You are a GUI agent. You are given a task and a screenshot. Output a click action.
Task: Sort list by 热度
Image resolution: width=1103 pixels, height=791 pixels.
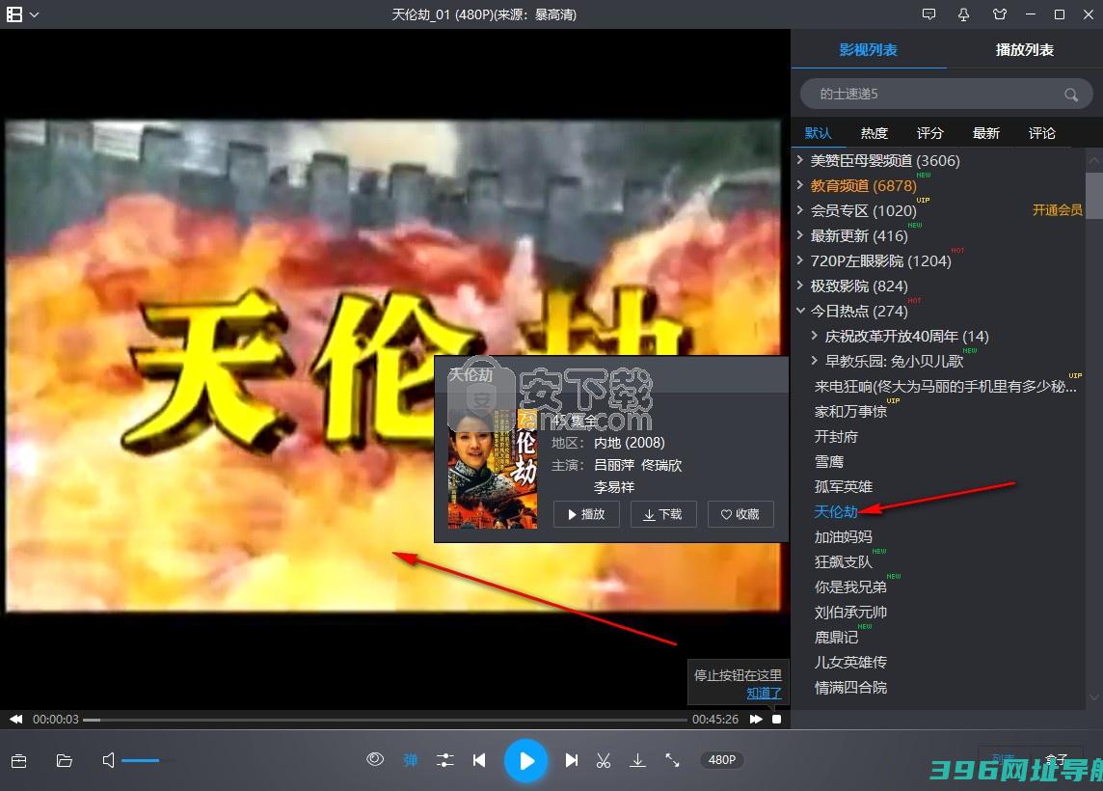pos(874,133)
